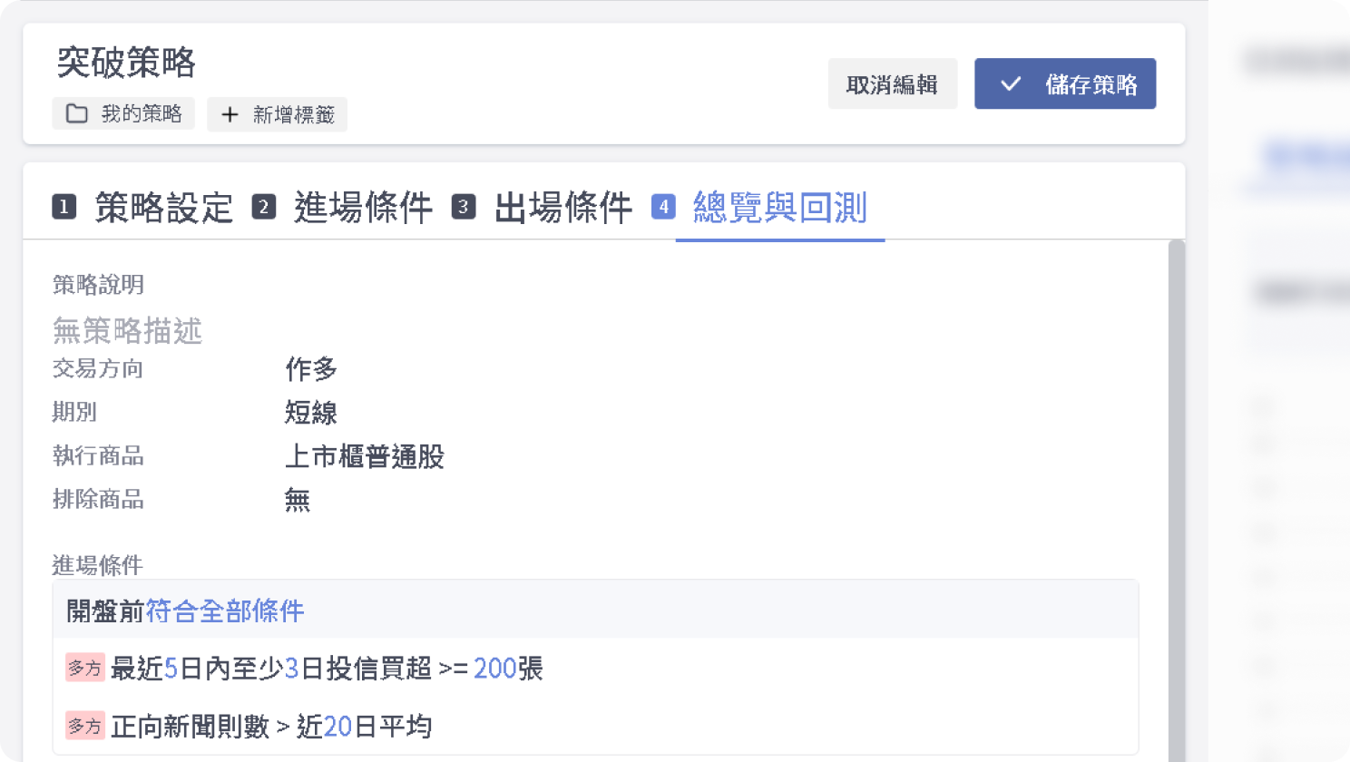Click the 符合全部條件 link
Viewport: 1350px width, 762px height.
pyautogui.click(x=225, y=611)
